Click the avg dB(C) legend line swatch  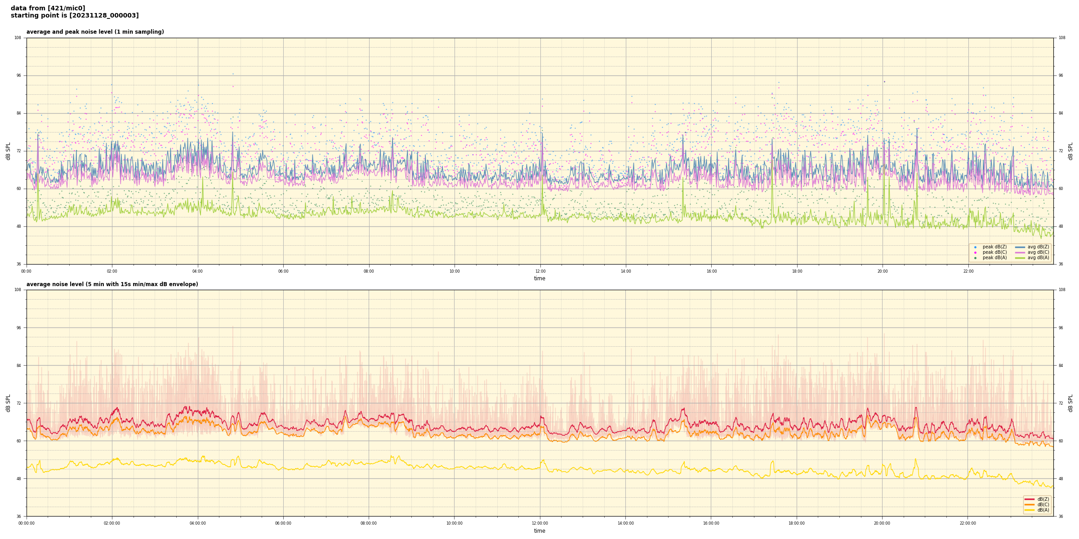1020,252
